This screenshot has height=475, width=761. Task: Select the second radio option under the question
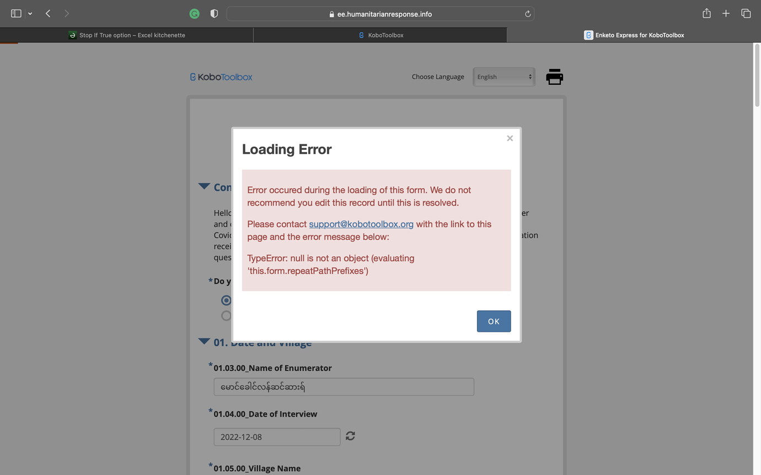226,315
